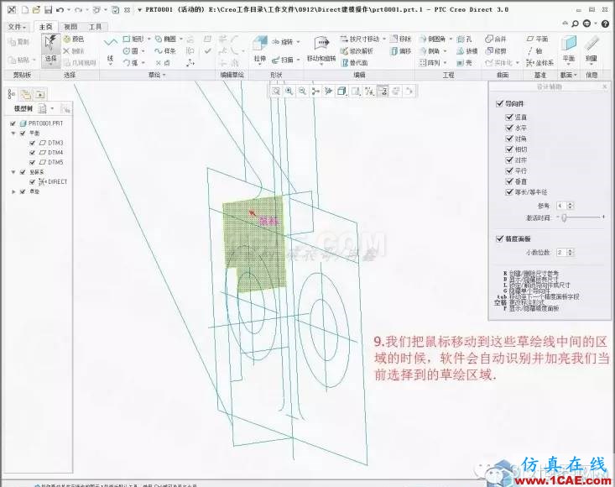Create a datum 轴 axis
615x487 pixels.
coord(534,51)
